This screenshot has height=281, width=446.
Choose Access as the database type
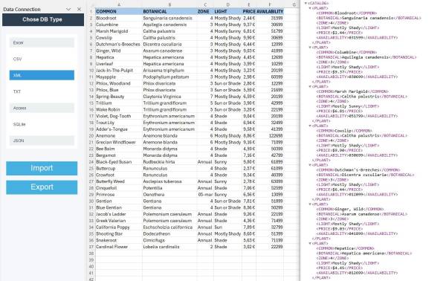(x=42, y=108)
